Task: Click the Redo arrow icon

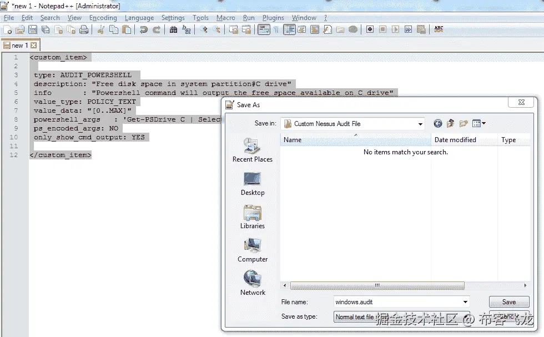Action: point(157,30)
